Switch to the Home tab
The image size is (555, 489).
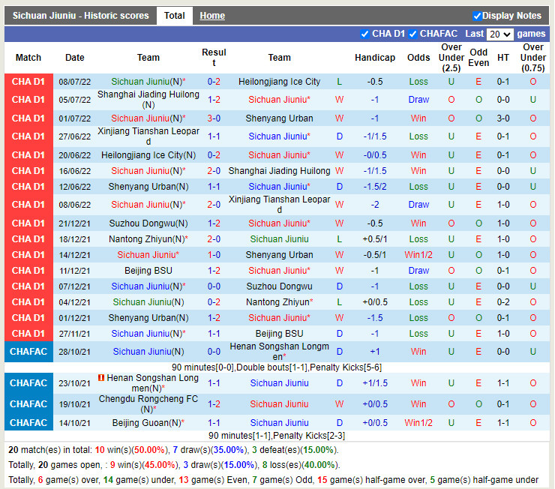(x=212, y=16)
